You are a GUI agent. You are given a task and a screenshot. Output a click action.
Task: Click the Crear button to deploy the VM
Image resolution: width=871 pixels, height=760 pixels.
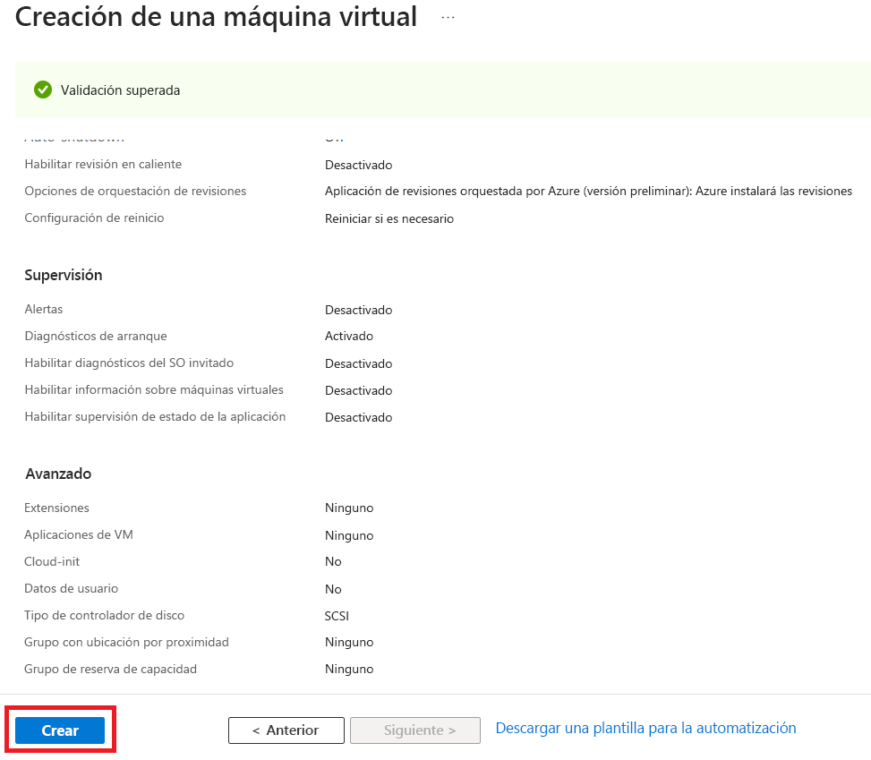pos(59,730)
